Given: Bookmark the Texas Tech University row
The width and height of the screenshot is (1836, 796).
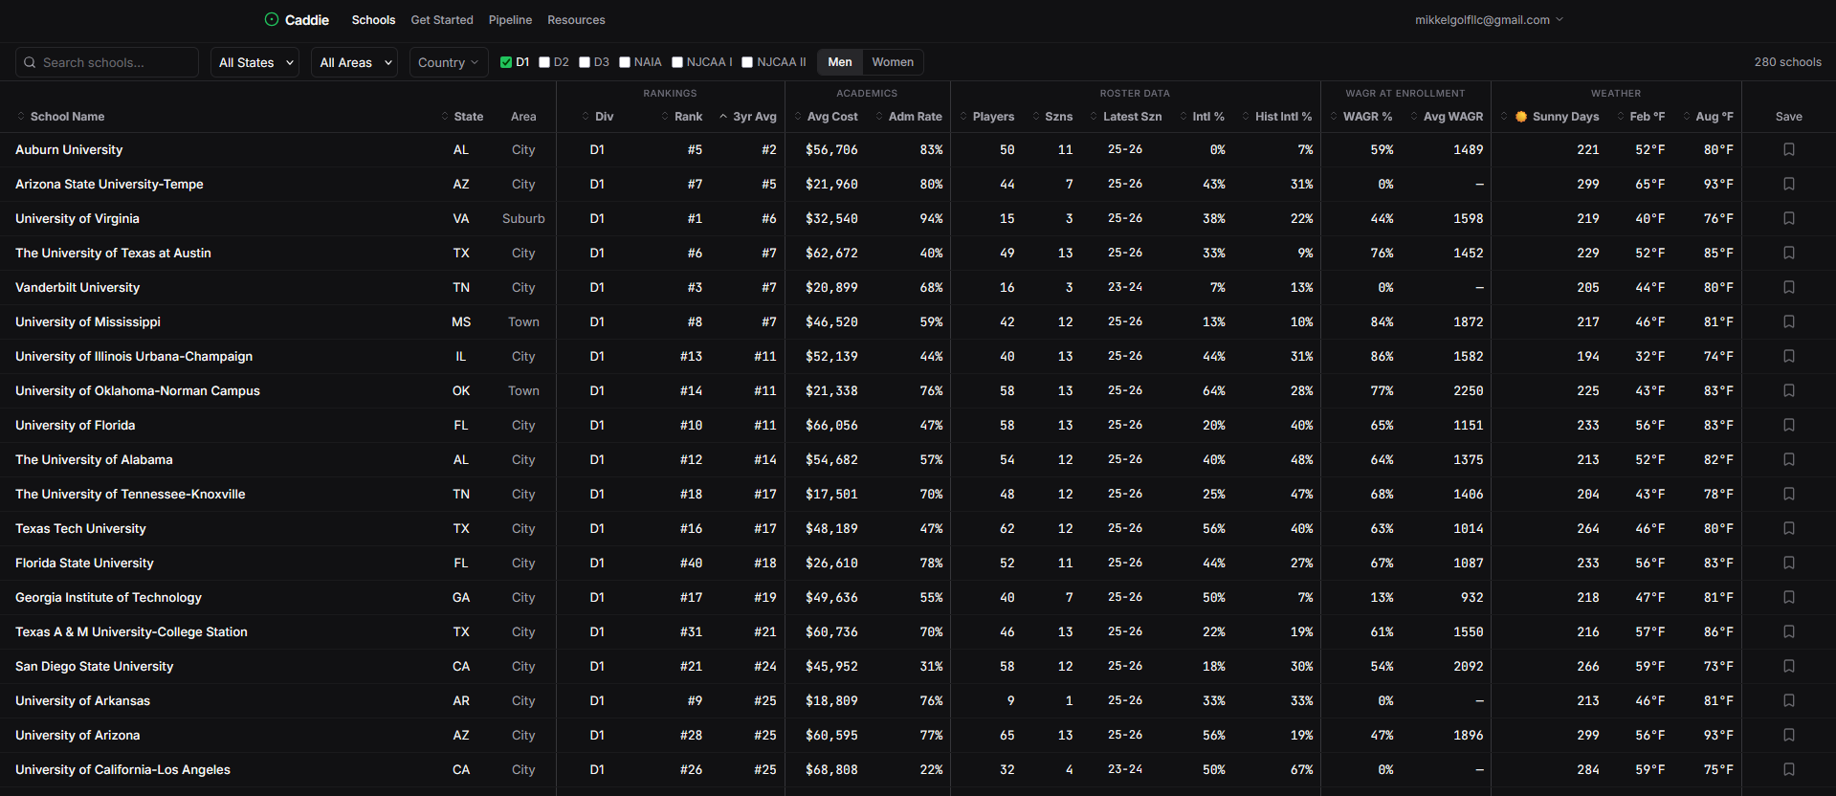Looking at the screenshot, I should pos(1788,529).
